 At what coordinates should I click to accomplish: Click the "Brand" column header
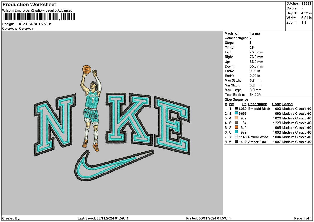287,104
